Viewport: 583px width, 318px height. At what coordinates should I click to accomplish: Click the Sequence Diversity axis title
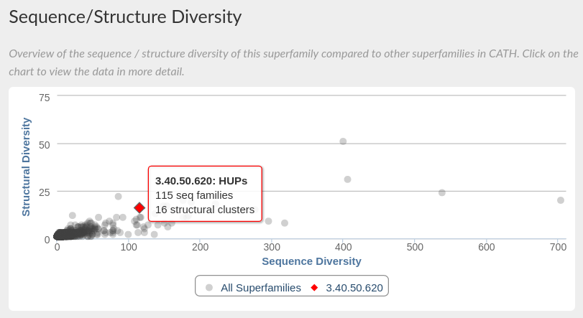point(311,261)
